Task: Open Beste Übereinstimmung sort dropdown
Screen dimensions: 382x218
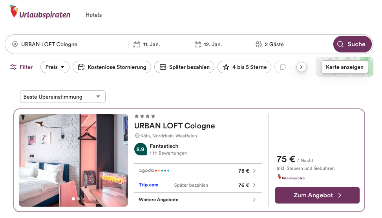Action: click(x=63, y=97)
